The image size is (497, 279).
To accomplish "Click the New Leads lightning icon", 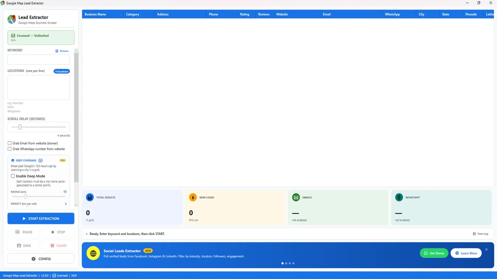I will coord(193,198).
